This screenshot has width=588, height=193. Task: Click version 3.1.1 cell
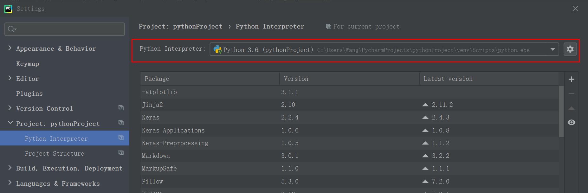[x=290, y=92]
